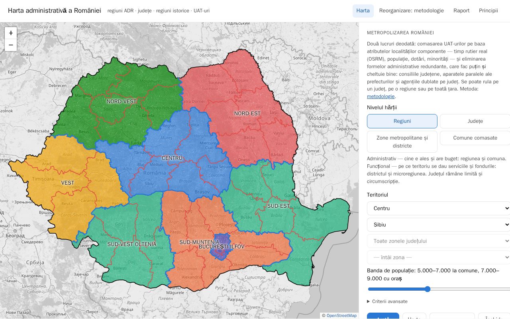
Task: Expand the Criterii avansate section
Action: pyautogui.click(x=387, y=301)
